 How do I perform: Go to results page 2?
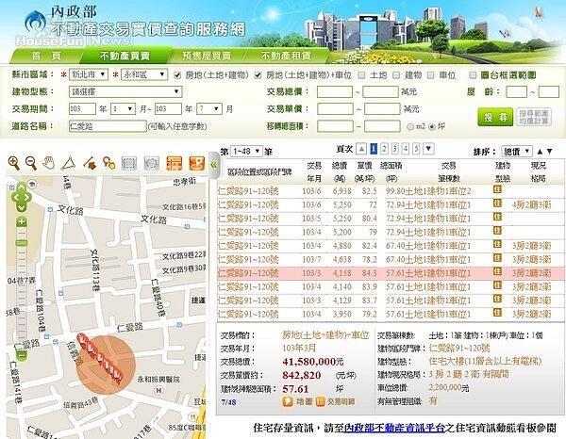pyautogui.click(x=385, y=149)
